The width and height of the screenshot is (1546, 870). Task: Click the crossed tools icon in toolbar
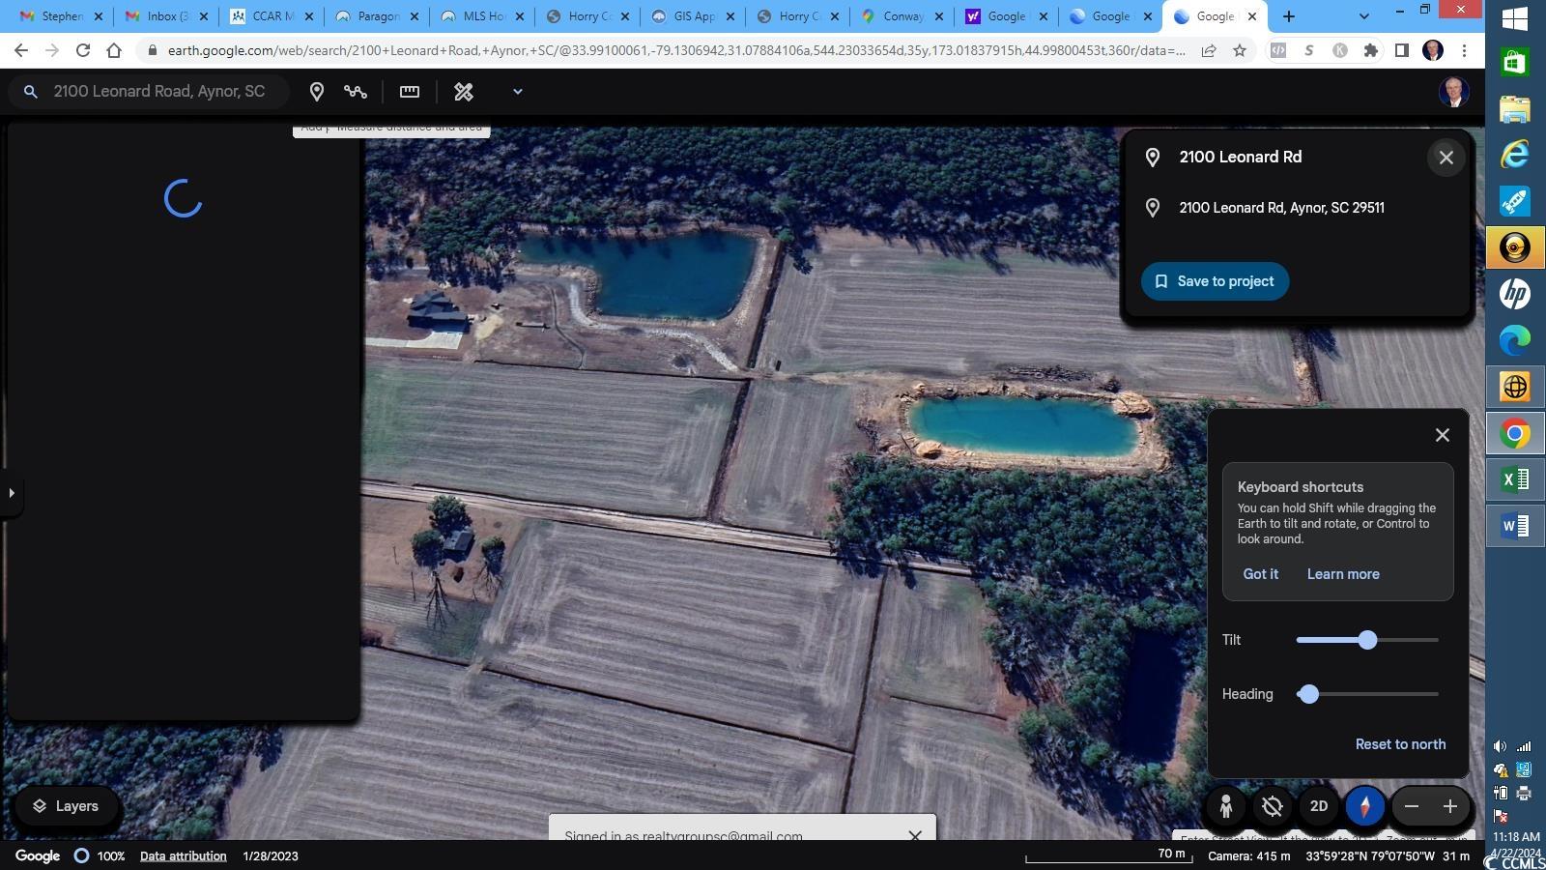pos(464,92)
